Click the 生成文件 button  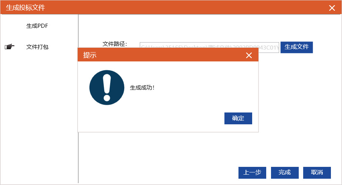click(297, 47)
